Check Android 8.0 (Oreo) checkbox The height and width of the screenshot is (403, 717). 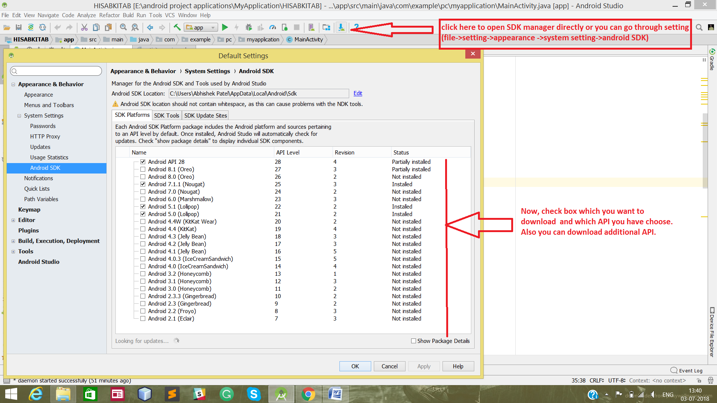pos(143,176)
